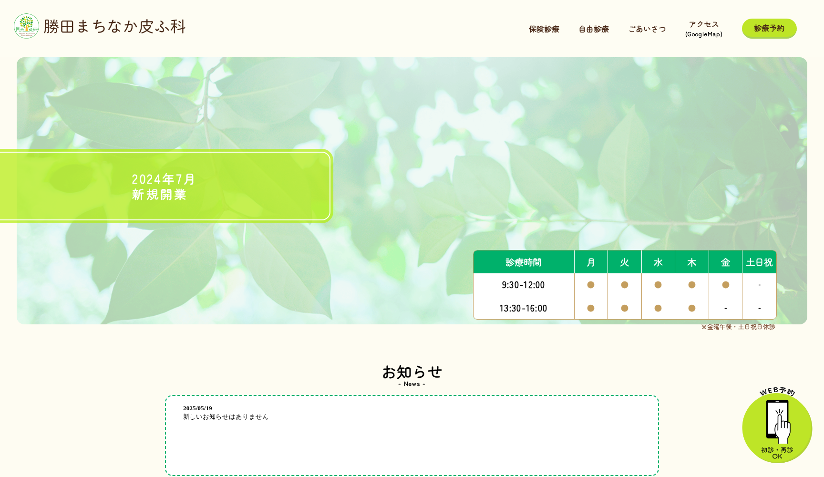Click the 診療時間 table header
The image size is (824, 477).
523,262
